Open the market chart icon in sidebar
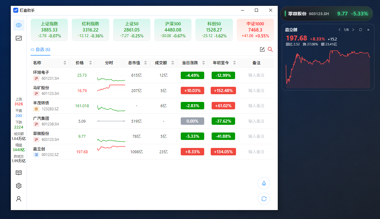380x219 pixels. pos(19,38)
